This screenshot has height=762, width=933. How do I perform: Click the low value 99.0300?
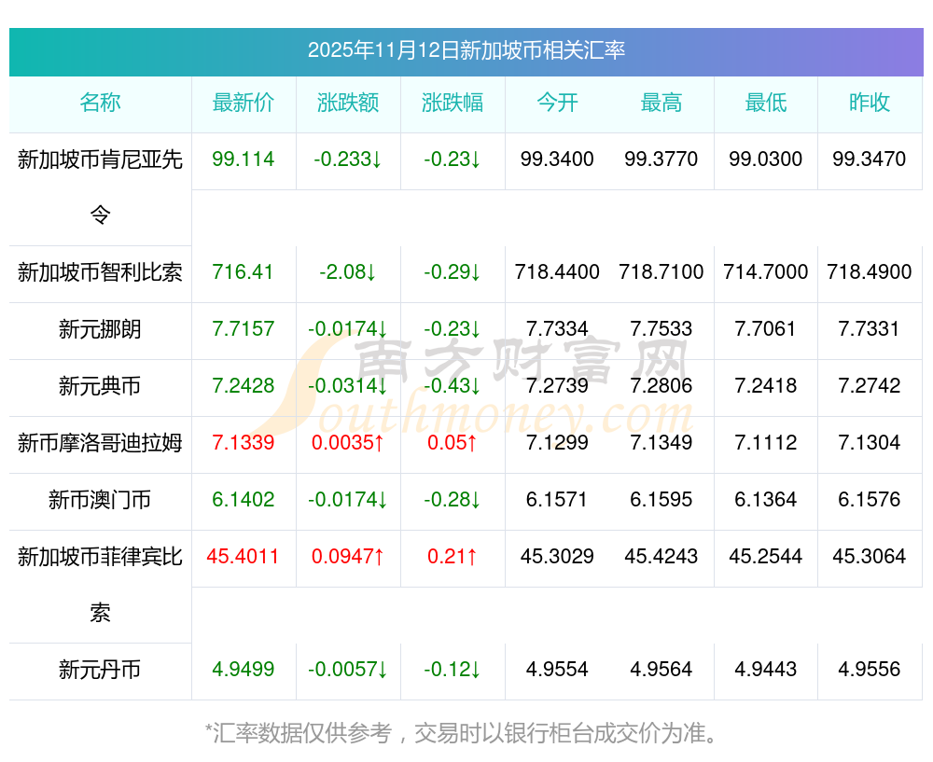point(766,159)
